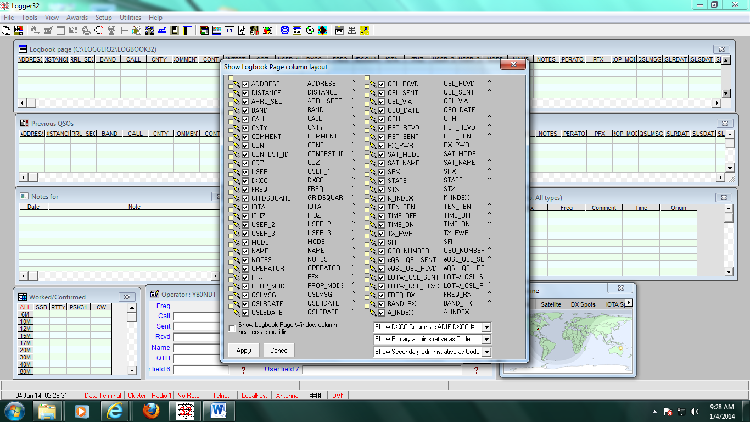The height and width of the screenshot is (422, 750).
Task: Click the DVK status bar entry
Action: [x=338, y=396]
